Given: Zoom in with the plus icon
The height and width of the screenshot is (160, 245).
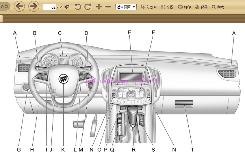Looking at the screenshot, I should point(99,7).
